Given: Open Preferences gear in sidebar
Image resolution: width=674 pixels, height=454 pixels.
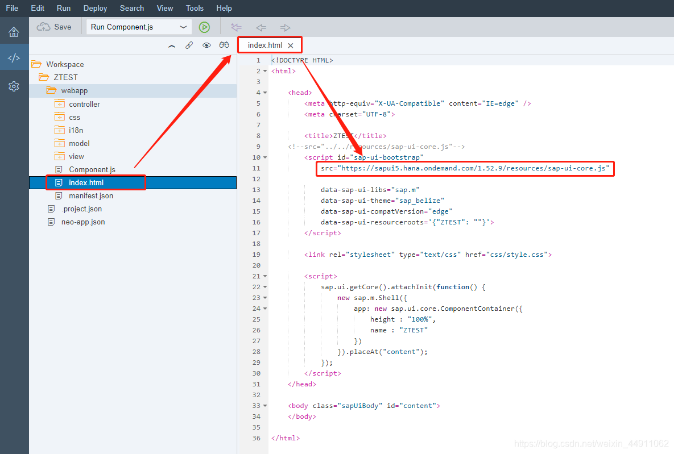Looking at the screenshot, I should 14,86.
